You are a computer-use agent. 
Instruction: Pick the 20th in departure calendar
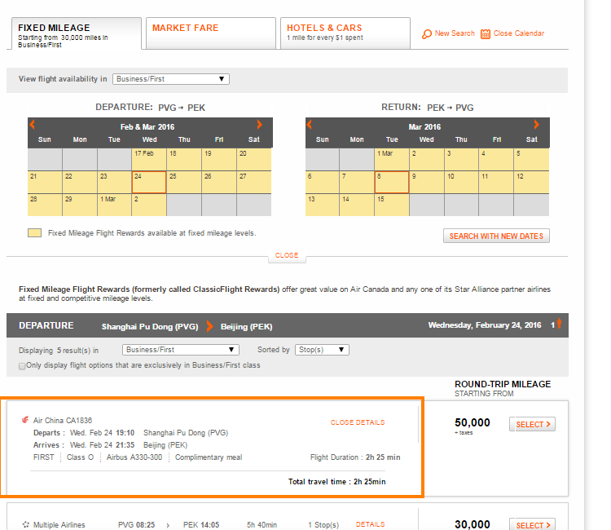coord(253,159)
